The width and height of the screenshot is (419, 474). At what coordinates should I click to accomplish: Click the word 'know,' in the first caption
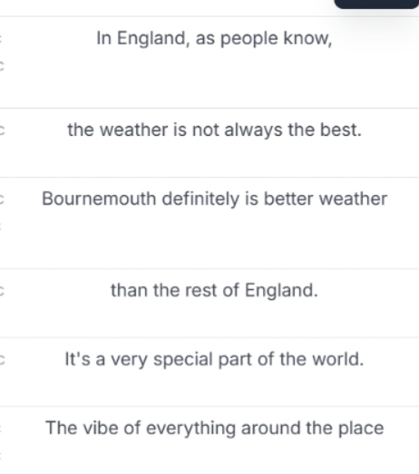(x=307, y=38)
